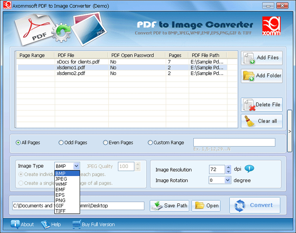Choose GIF from the image type list
This screenshot has width=296, height=233.
click(67, 206)
